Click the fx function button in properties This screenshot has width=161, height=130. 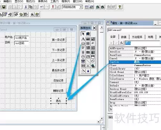(121, 43)
